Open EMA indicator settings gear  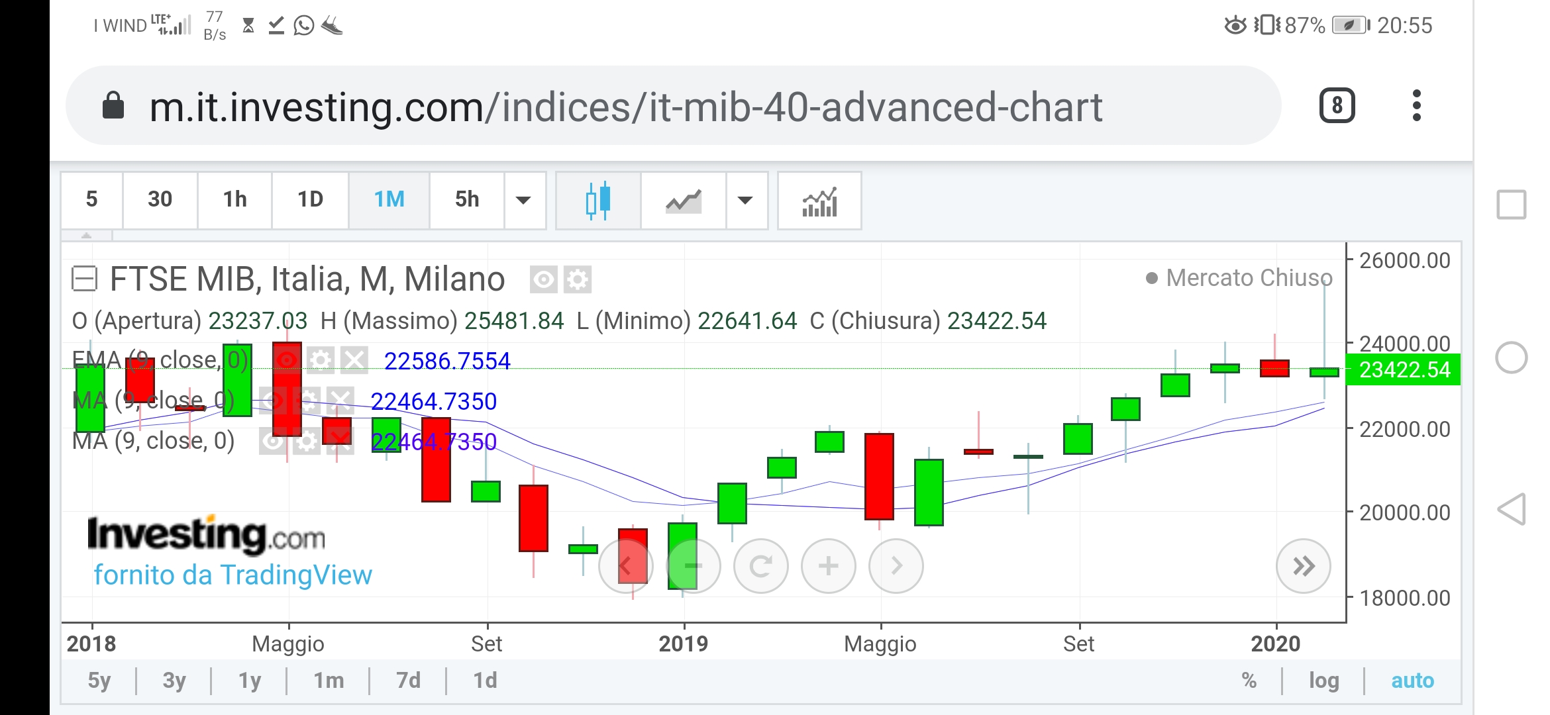pyautogui.click(x=321, y=360)
